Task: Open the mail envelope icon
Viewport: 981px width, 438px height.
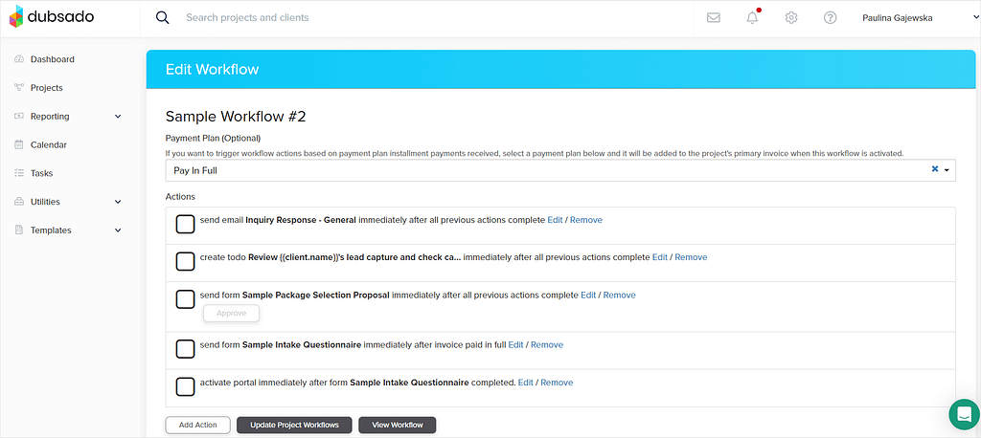Action: click(713, 18)
